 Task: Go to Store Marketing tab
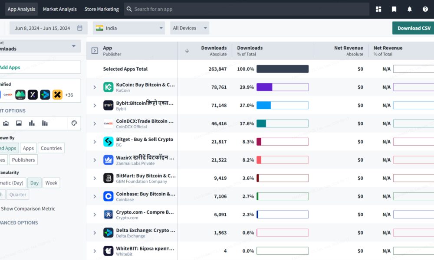pyautogui.click(x=102, y=9)
